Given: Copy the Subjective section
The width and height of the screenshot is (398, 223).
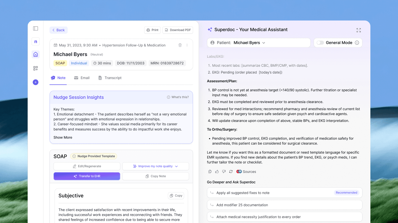Looking at the screenshot, I should [176, 196].
